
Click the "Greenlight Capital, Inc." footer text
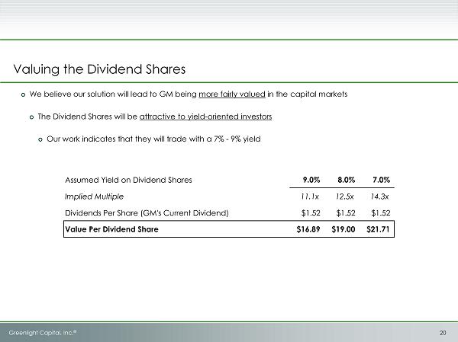point(41,332)
